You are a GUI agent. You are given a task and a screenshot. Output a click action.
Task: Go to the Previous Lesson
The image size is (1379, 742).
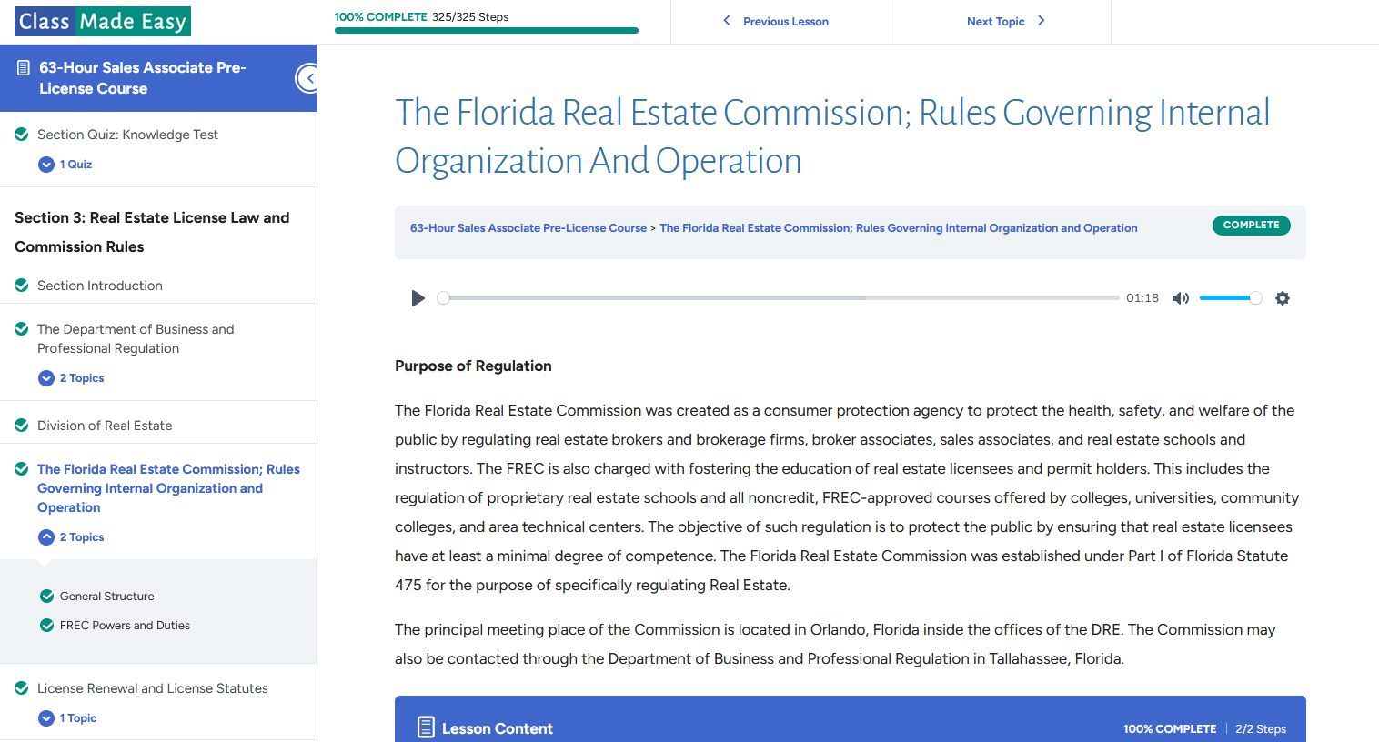tap(786, 22)
